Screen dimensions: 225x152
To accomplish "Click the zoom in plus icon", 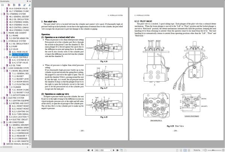I will [x=223, y=150].
